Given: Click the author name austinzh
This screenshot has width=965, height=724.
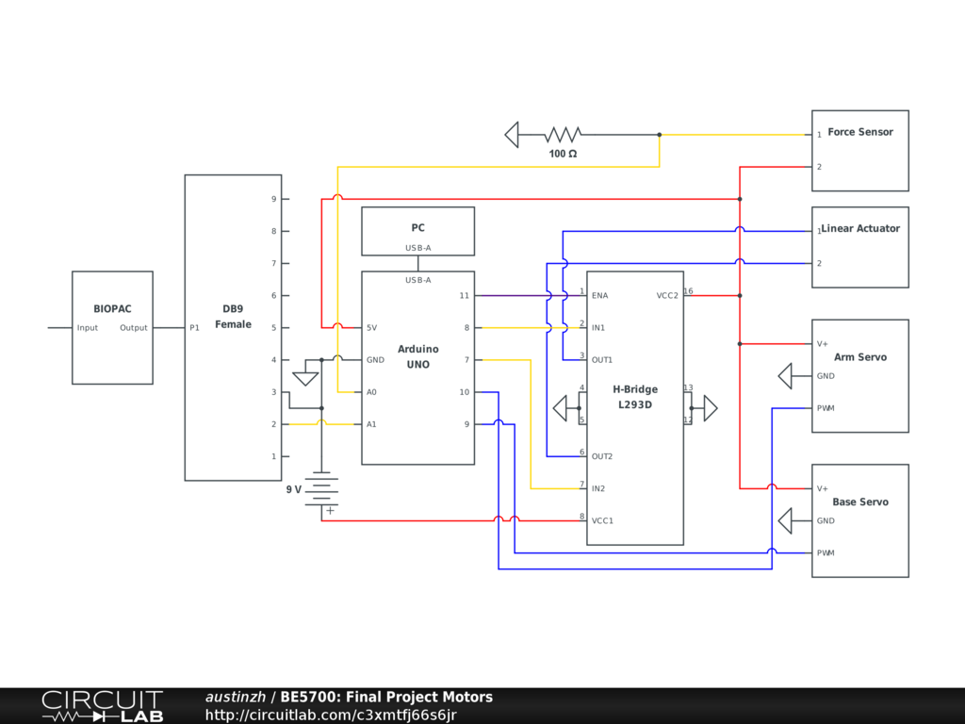Looking at the screenshot, I should click(x=237, y=698).
